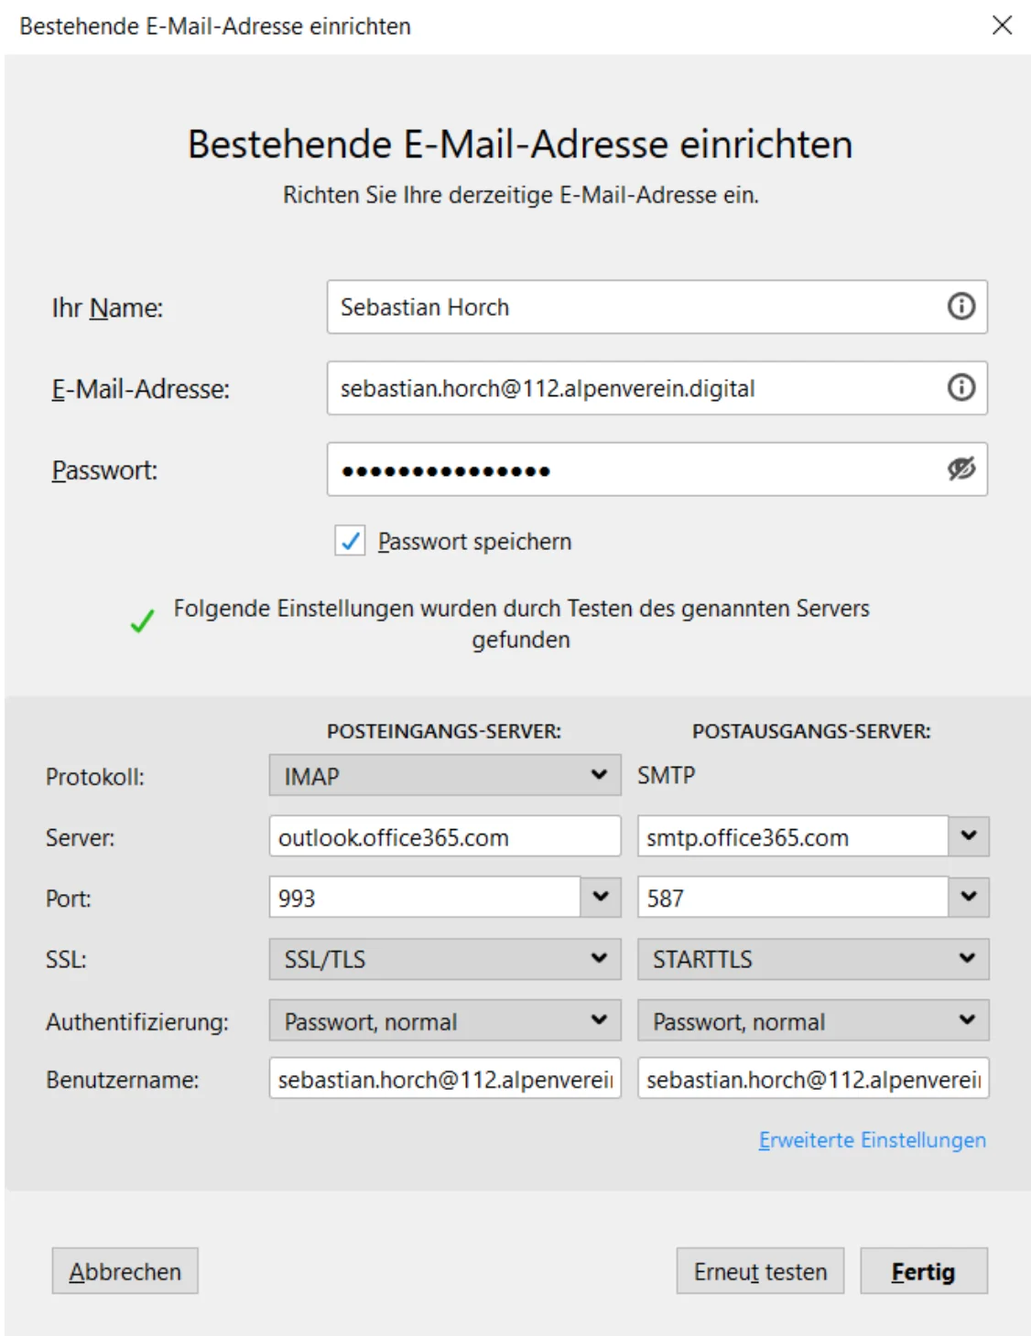Open the STARTTLS outgoing security dropdown
The image size is (1031, 1336).
(x=813, y=958)
